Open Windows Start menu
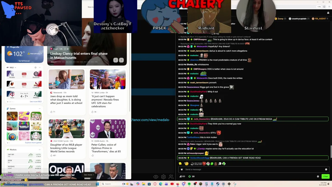Image resolution: width=332 pixels, height=187 pixels. click(x=98, y=184)
